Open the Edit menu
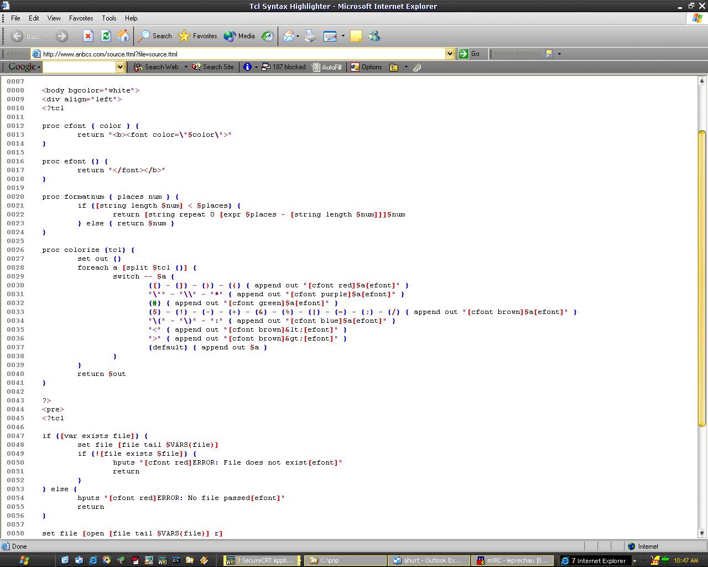 click(x=34, y=18)
